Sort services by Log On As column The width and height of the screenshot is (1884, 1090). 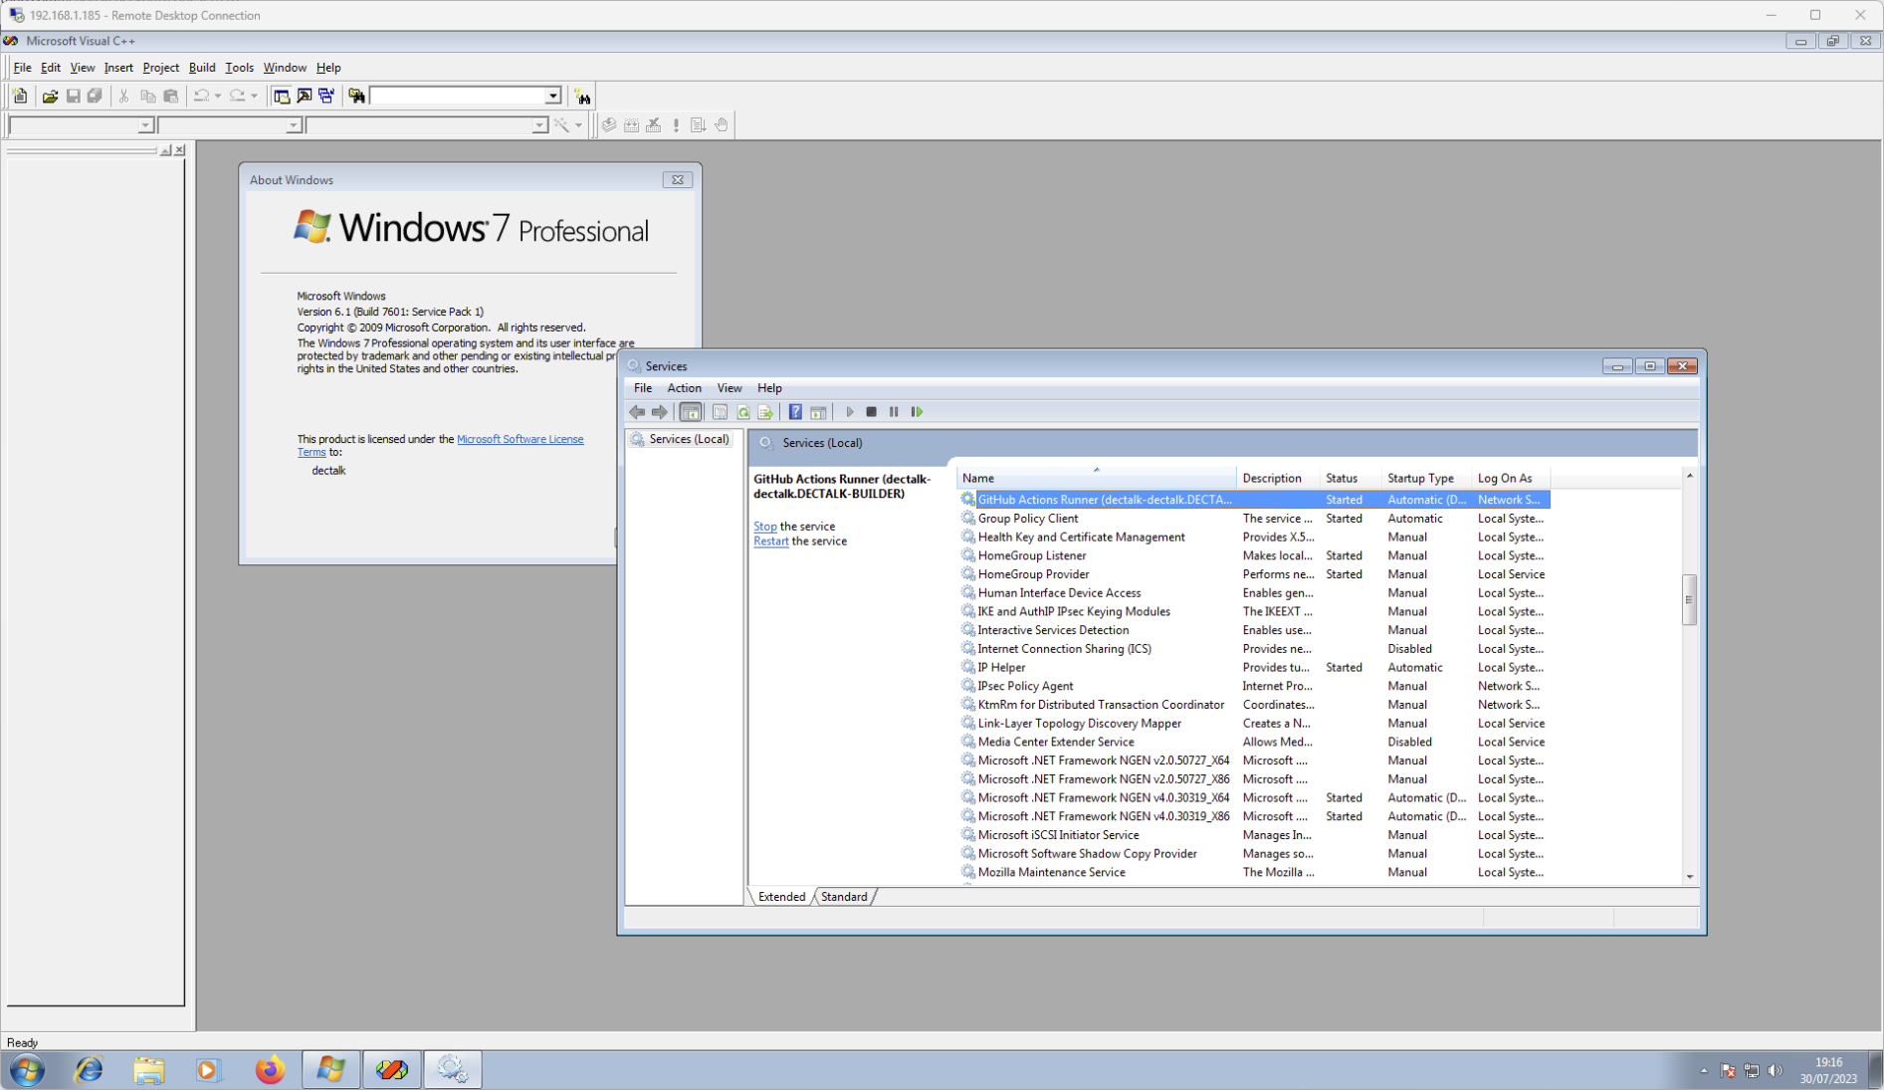coord(1510,479)
